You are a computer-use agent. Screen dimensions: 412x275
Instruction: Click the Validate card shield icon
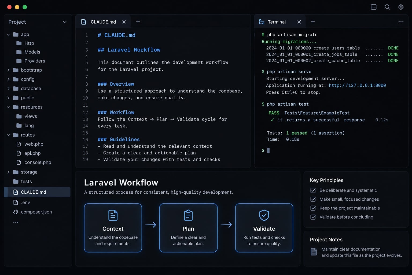[x=264, y=215]
